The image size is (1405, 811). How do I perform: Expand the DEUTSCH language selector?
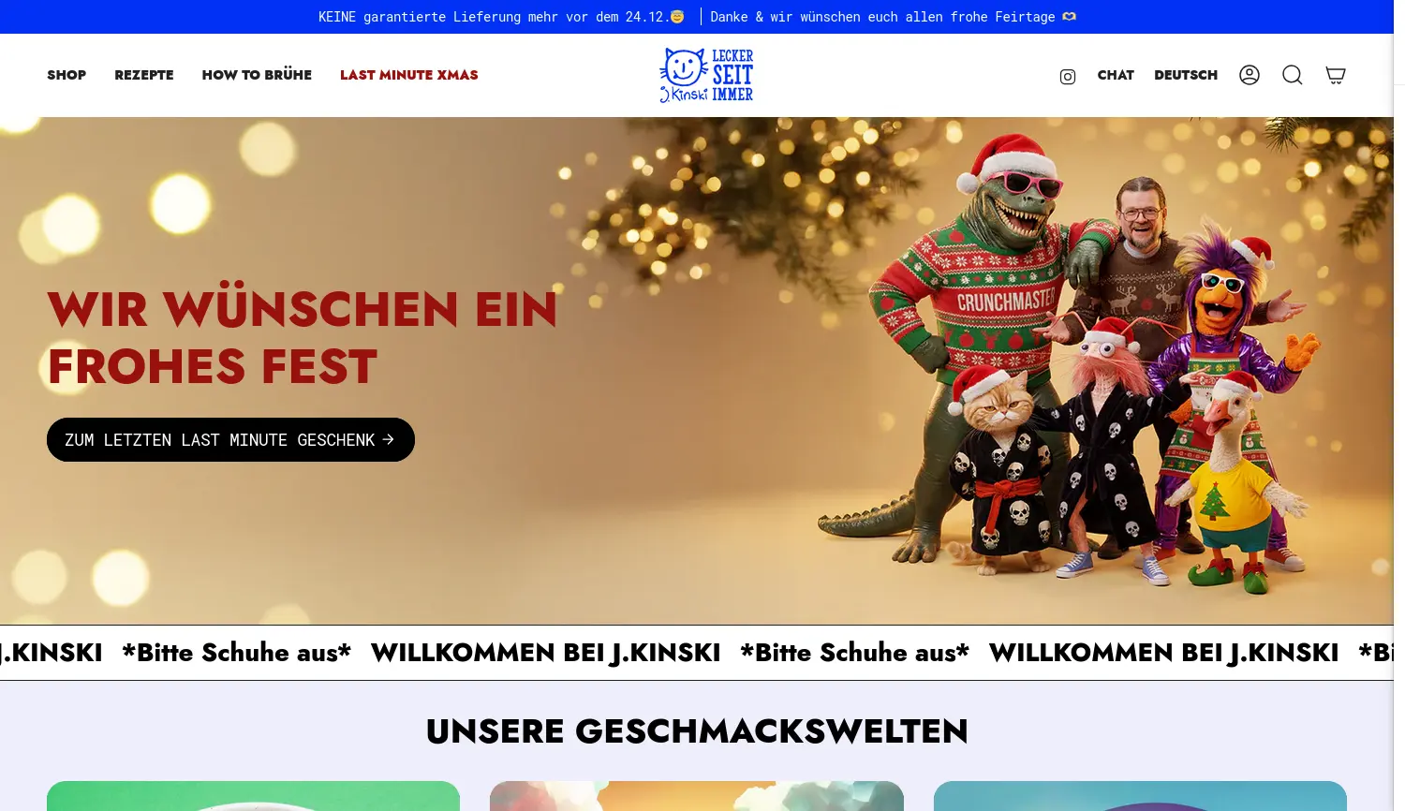[1186, 75]
